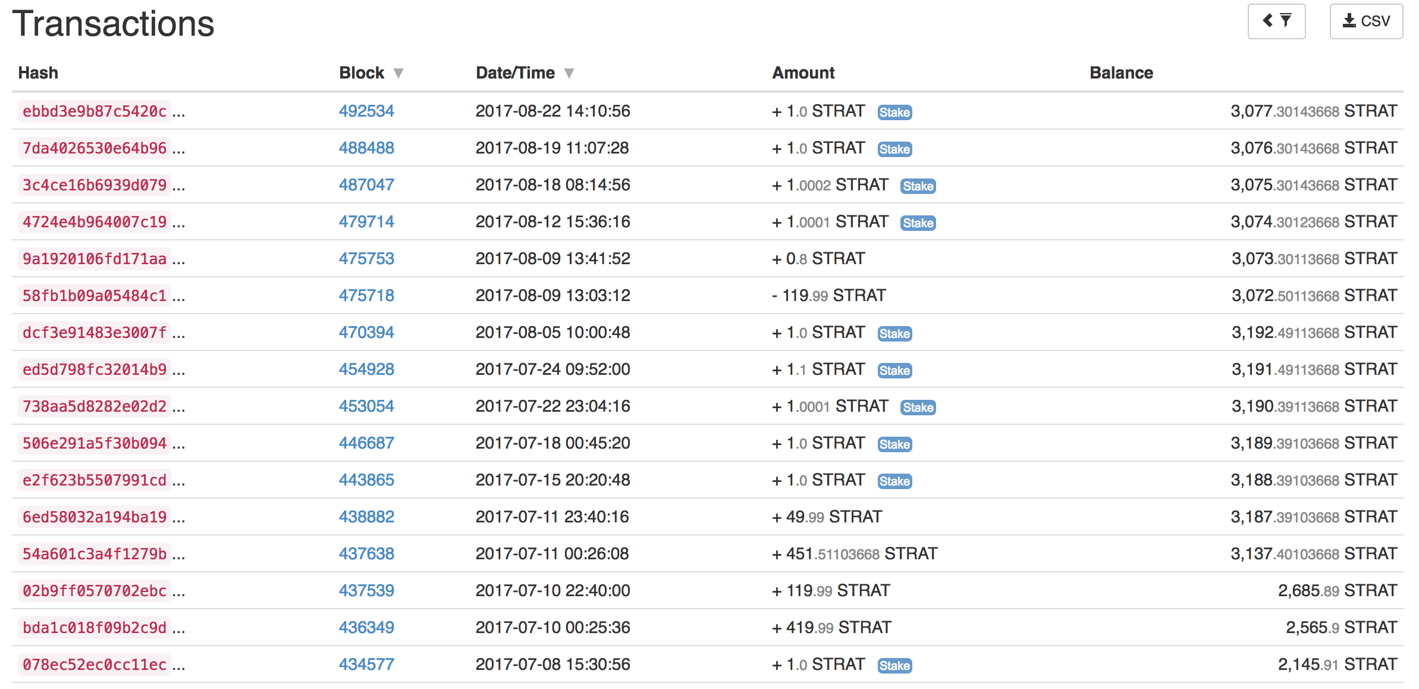Select the + 49.99 STRAT amount
The height and width of the screenshot is (689, 1419).
827,517
